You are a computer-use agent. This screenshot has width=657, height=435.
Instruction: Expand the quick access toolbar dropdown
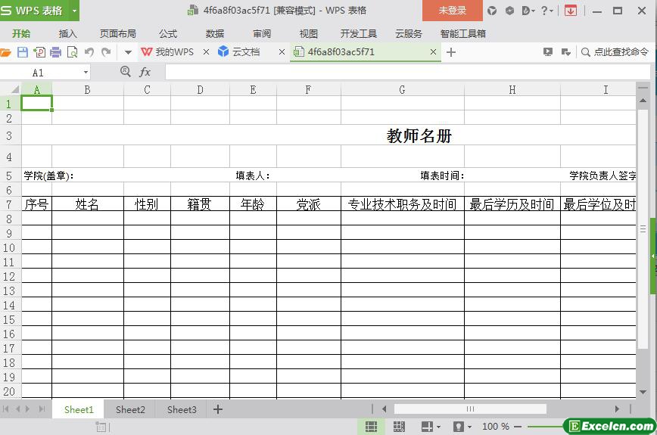[128, 52]
